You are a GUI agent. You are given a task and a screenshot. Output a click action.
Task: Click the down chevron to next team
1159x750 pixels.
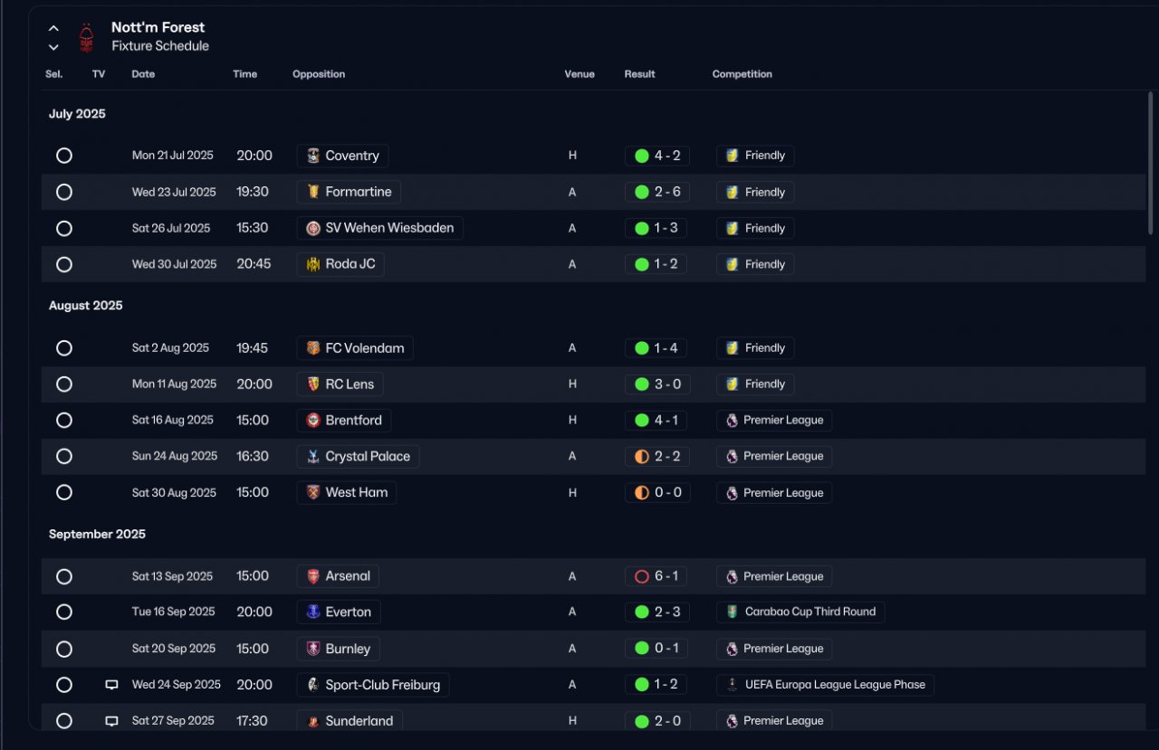pyautogui.click(x=53, y=47)
